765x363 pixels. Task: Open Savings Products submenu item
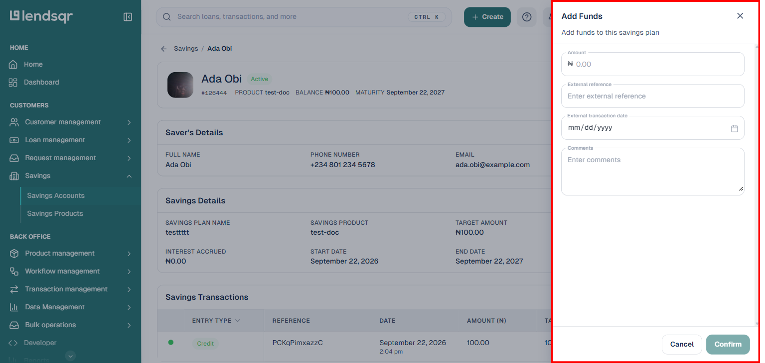[55, 213]
